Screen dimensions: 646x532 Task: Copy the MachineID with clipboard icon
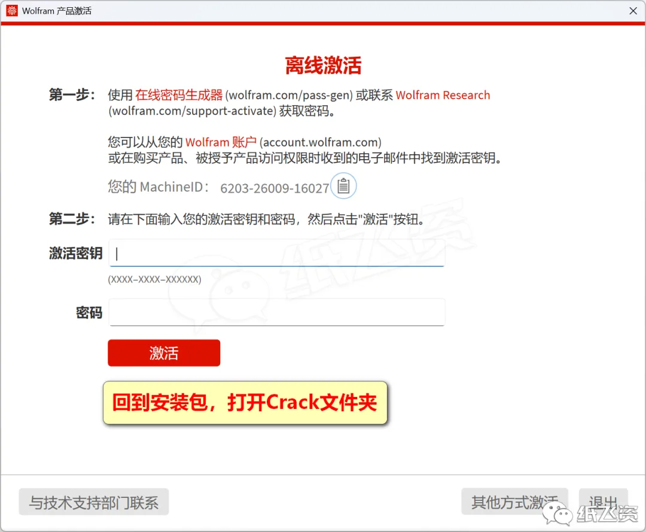(x=343, y=186)
